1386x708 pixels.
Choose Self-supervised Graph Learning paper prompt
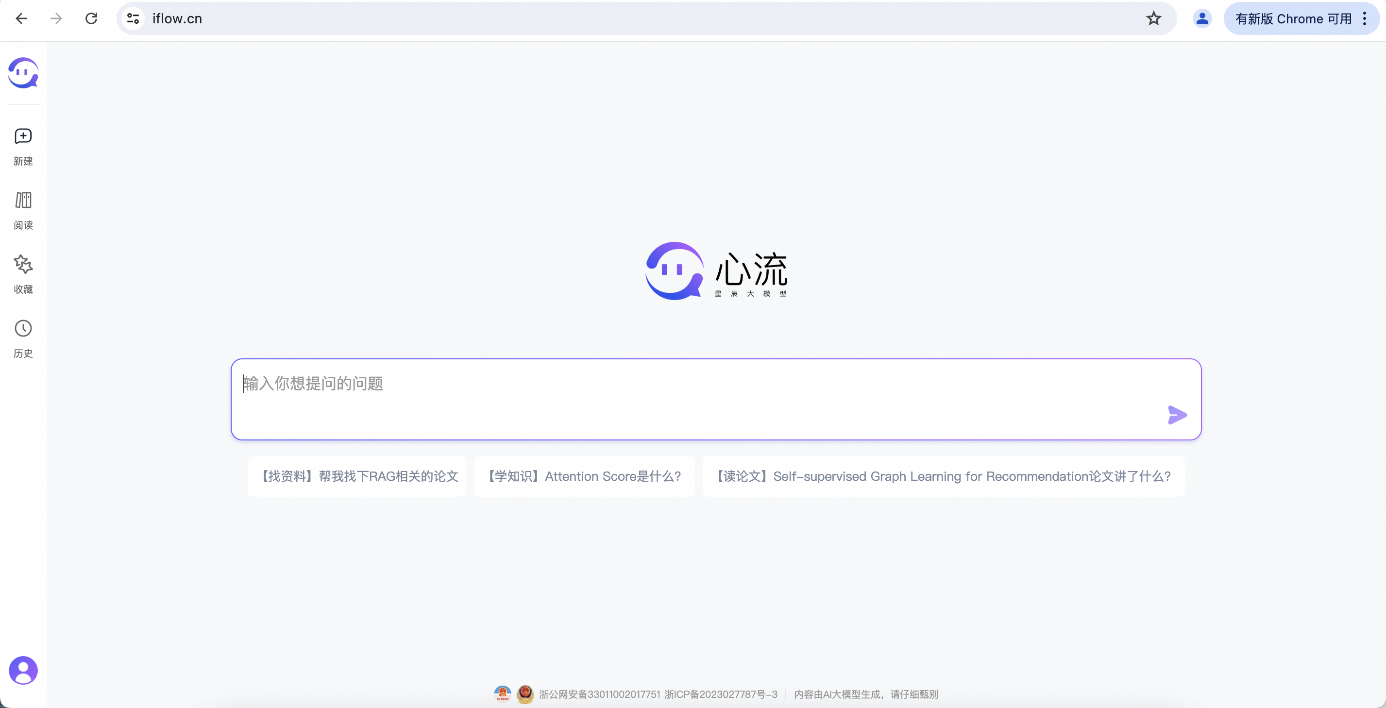pos(943,477)
